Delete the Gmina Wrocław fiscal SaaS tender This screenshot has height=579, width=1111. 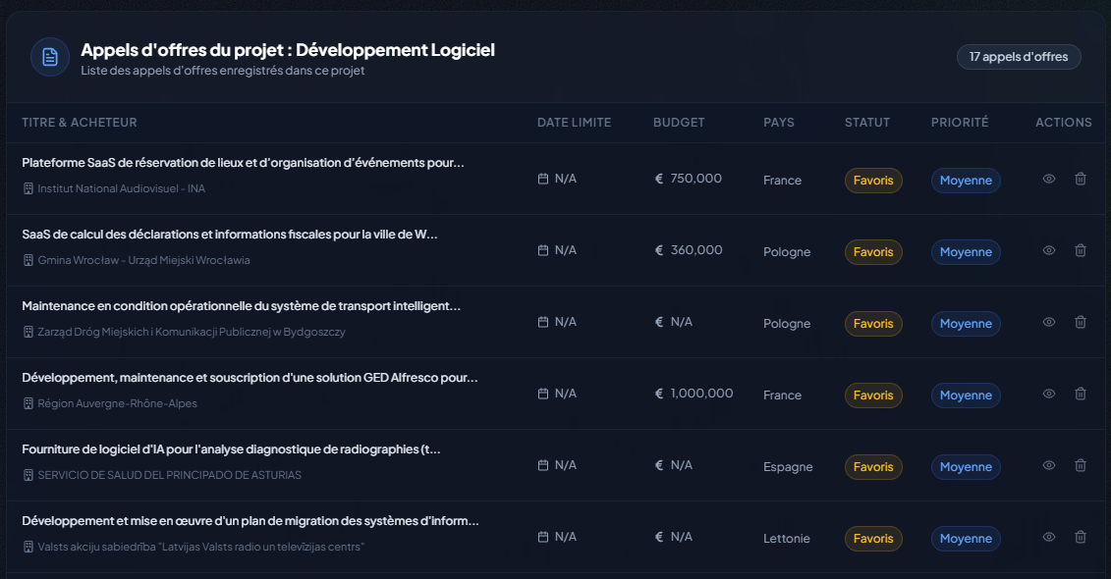pos(1081,251)
